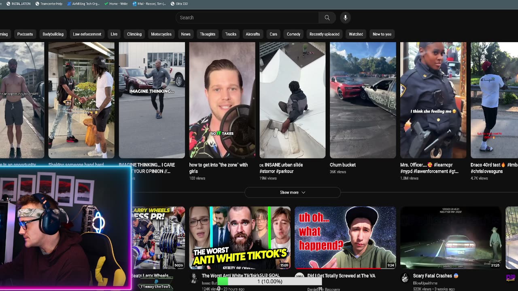Select the Cars filter chip
518x291 pixels.
tap(274, 34)
